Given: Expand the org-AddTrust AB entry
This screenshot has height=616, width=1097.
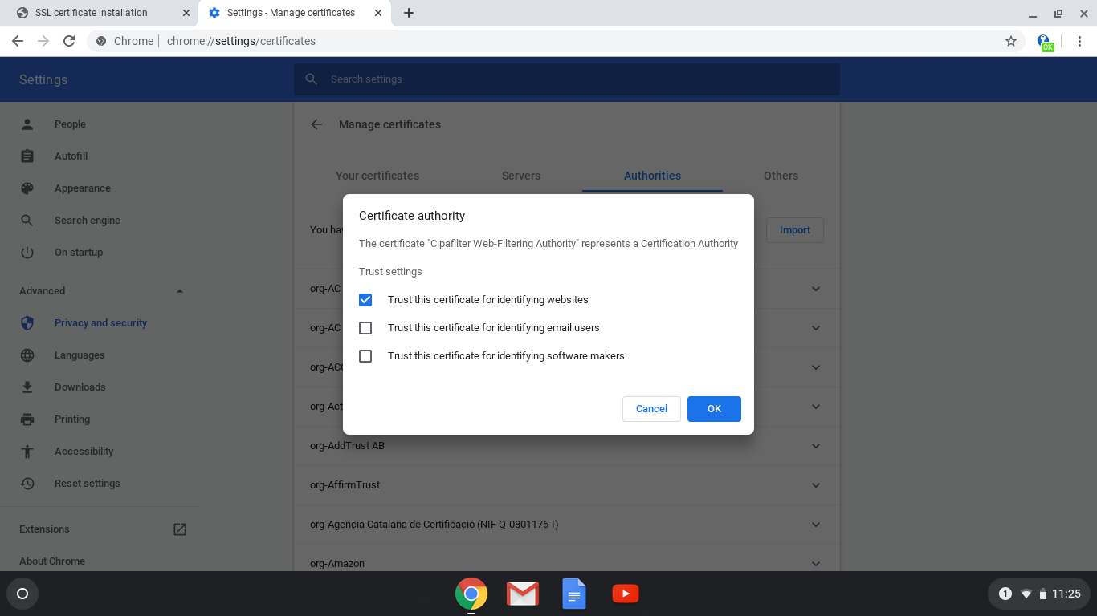Looking at the screenshot, I should tap(816, 446).
